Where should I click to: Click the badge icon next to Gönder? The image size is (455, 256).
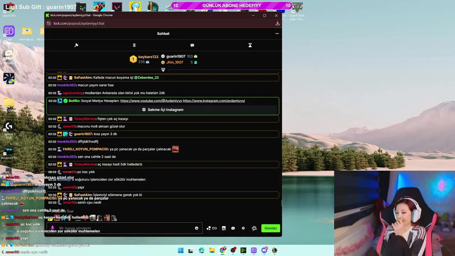254,228
